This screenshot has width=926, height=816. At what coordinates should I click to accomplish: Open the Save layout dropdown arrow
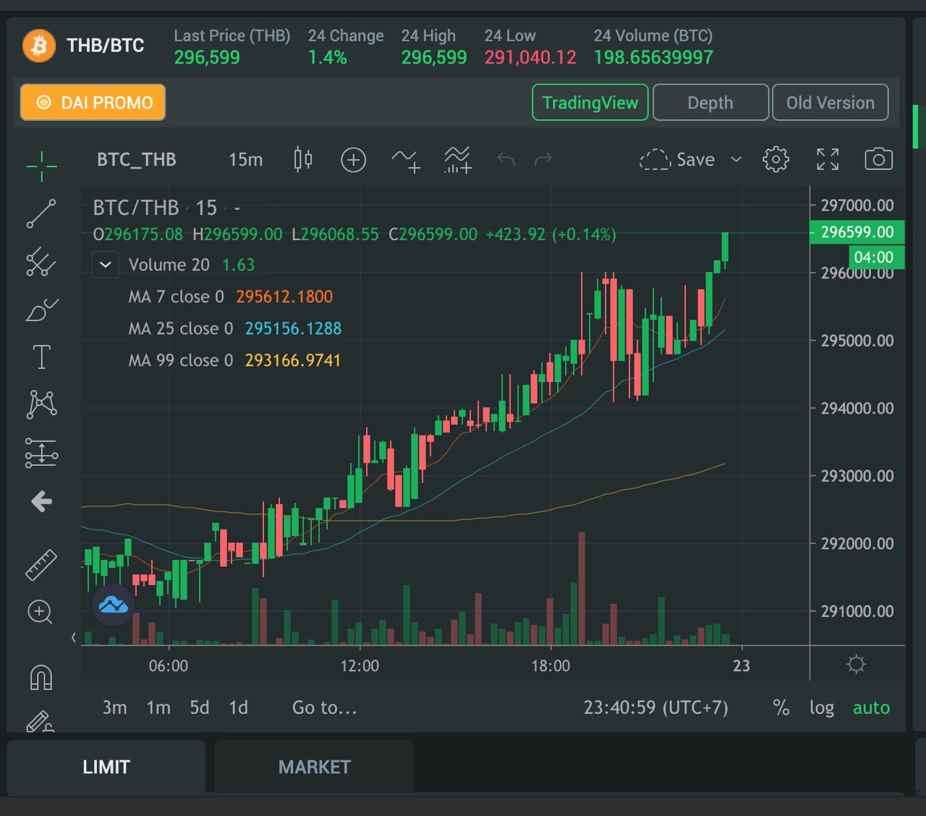coord(736,159)
